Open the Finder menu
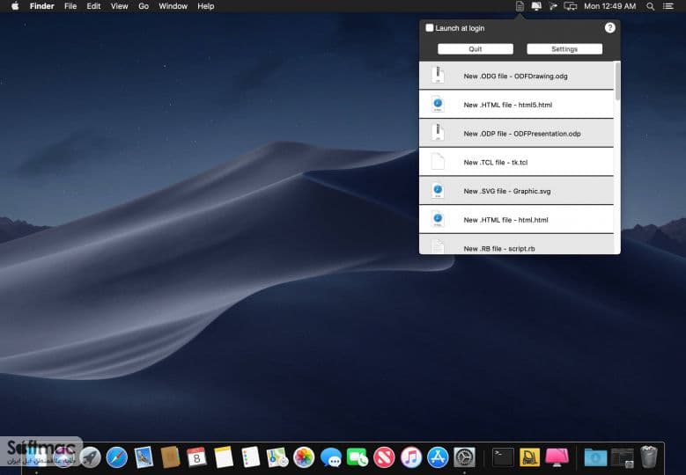Image resolution: width=686 pixels, height=475 pixels. point(42,6)
